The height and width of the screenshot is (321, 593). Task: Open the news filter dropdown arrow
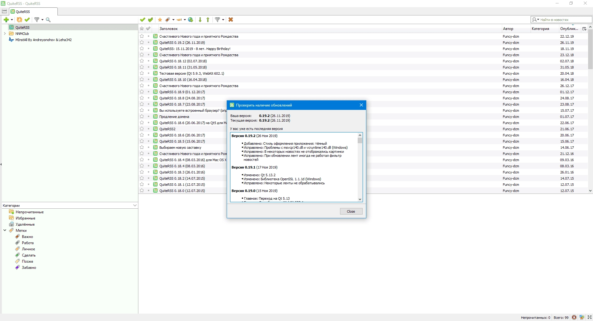223,20
